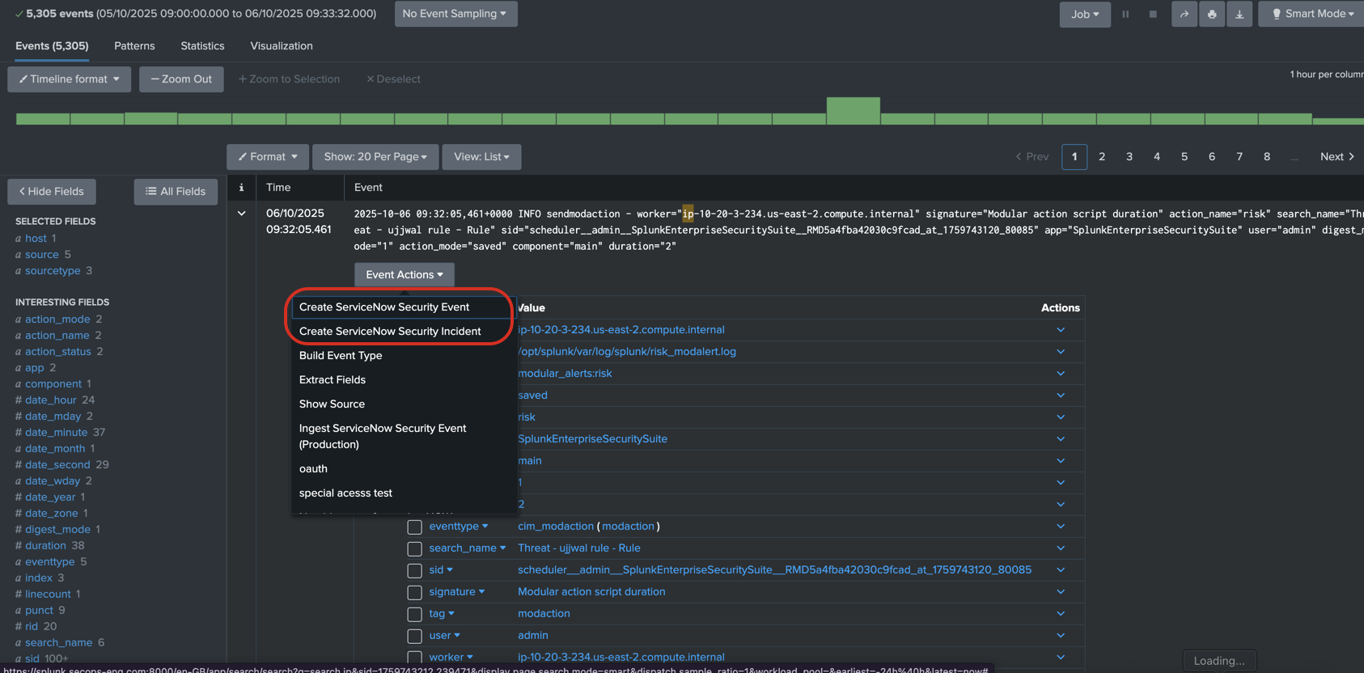The height and width of the screenshot is (673, 1364).
Task: Select Show Source menu entry
Action: (x=404, y=404)
